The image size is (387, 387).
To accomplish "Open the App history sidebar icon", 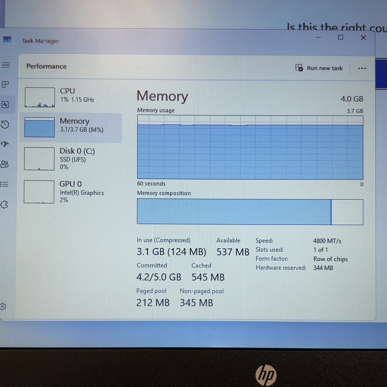I will pos(5,125).
